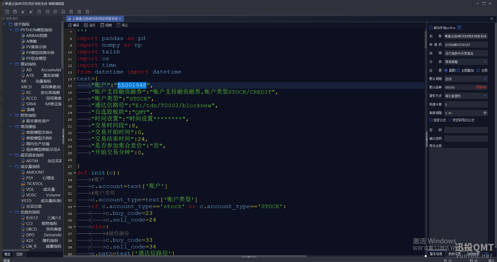The image size is (497, 262).
Task: Collapse the 反趋向指标 folder
Action: pyautogui.click(x=11, y=212)
